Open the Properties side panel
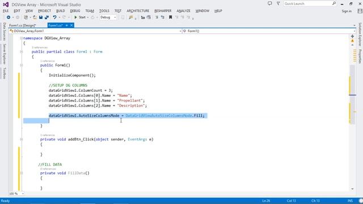Image resolution: width=363 pixels, height=204 pixels. pos(360,56)
